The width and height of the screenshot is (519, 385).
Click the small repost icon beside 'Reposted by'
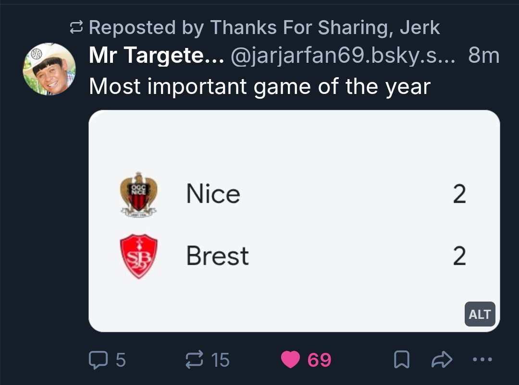click(77, 28)
